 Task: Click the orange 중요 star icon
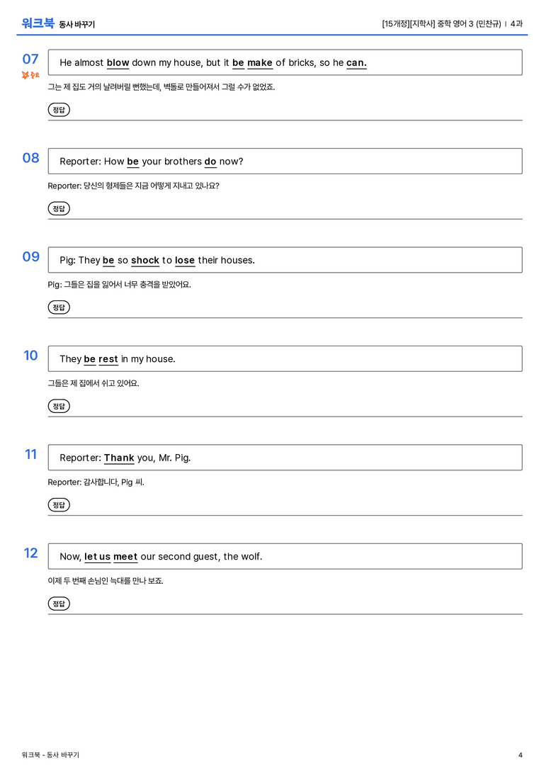pos(30,74)
